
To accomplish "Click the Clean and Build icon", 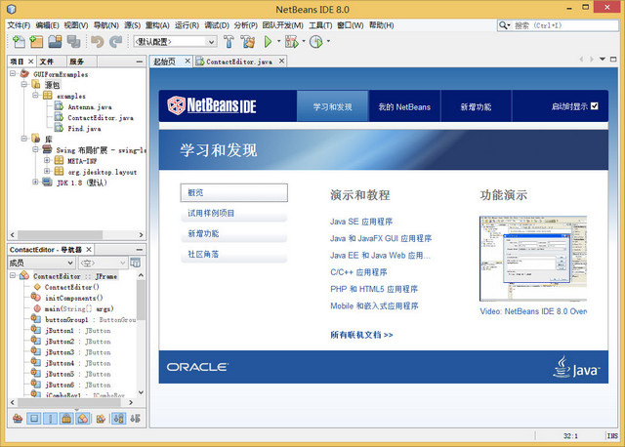I will tap(248, 42).
